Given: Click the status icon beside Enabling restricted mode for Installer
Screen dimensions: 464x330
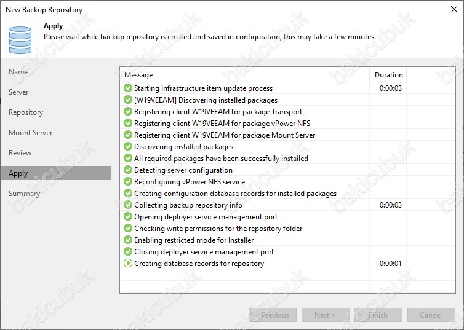Looking at the screenshot, I should [128, 240].
